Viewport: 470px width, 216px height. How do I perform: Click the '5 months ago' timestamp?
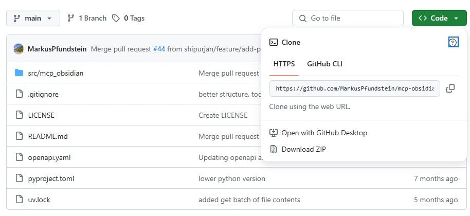coord(436,200)
